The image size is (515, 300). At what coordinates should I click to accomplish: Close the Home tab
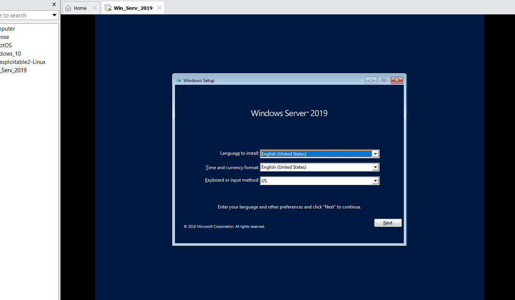[x=94, y=8]
